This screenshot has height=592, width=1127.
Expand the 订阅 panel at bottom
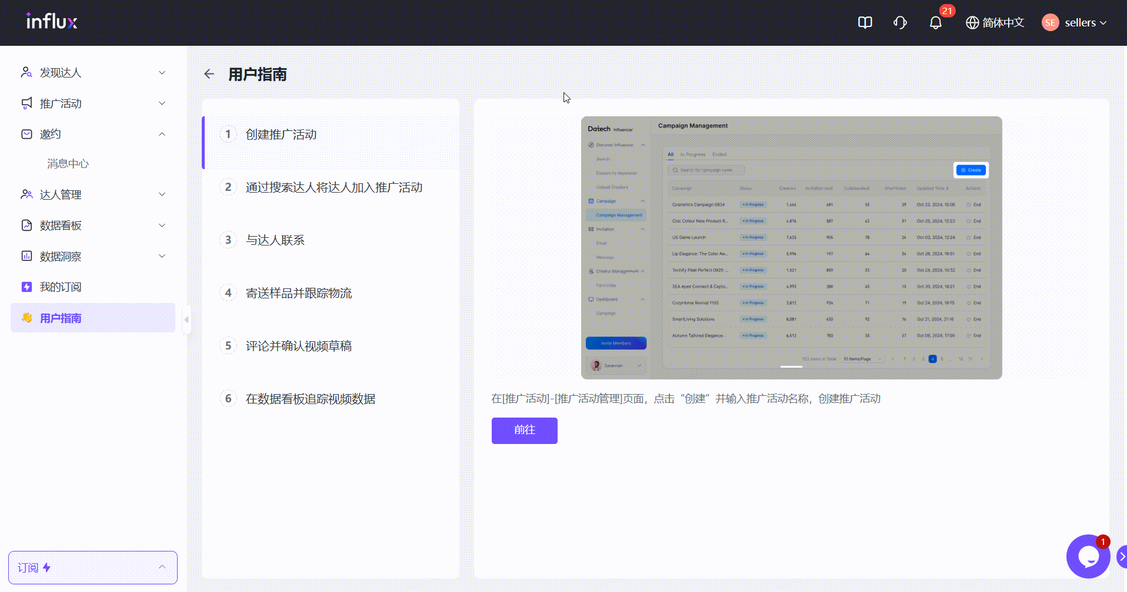pyautogui.click(x=93, y=567)
